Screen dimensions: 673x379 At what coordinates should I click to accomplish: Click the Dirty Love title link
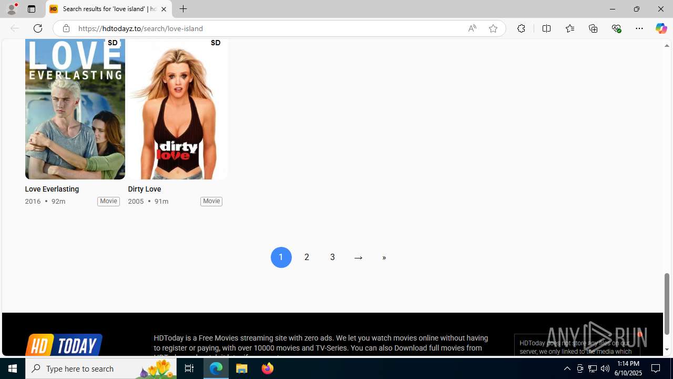tap(144, 189)
